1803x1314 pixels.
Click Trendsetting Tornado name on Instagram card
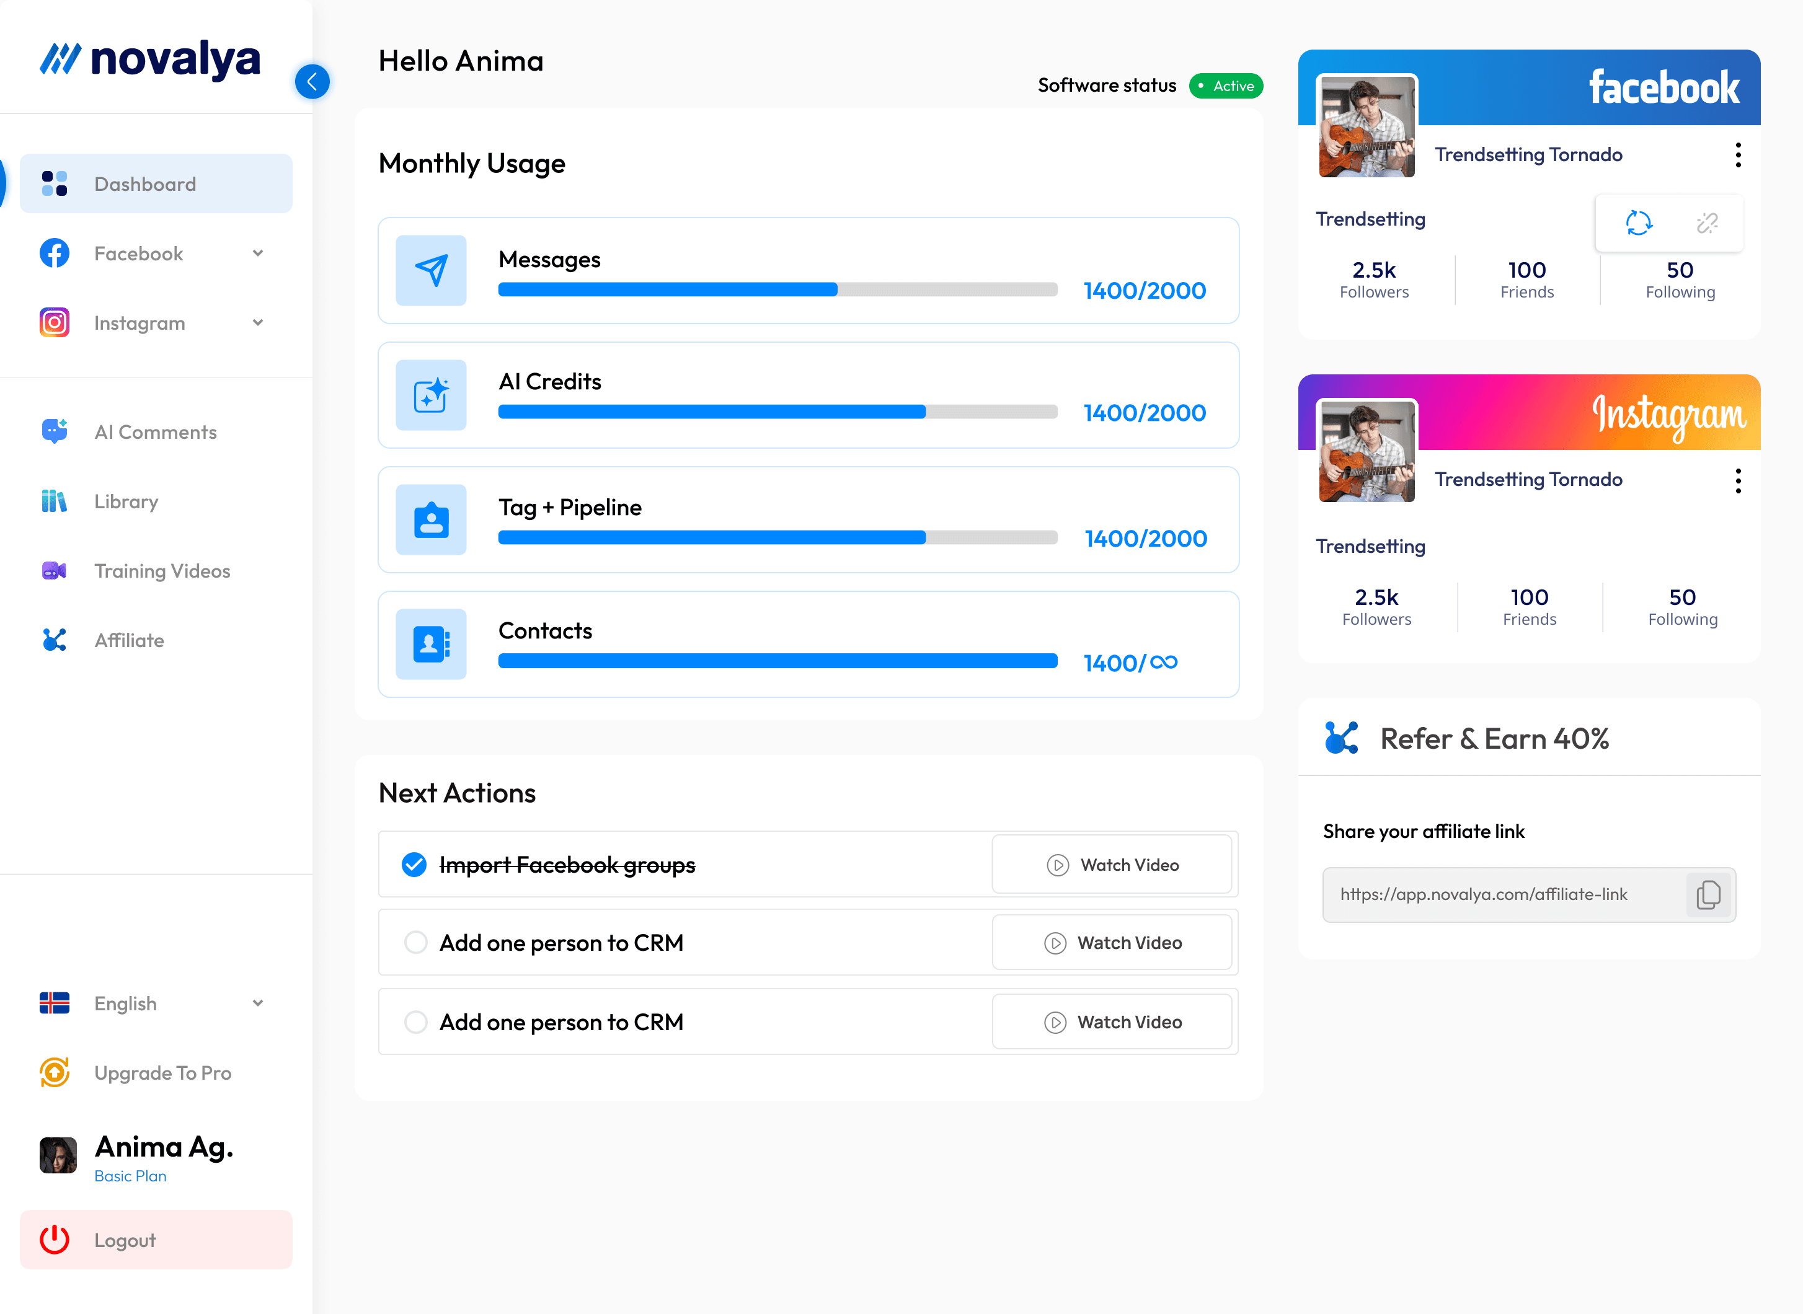tap(1528, 480)
